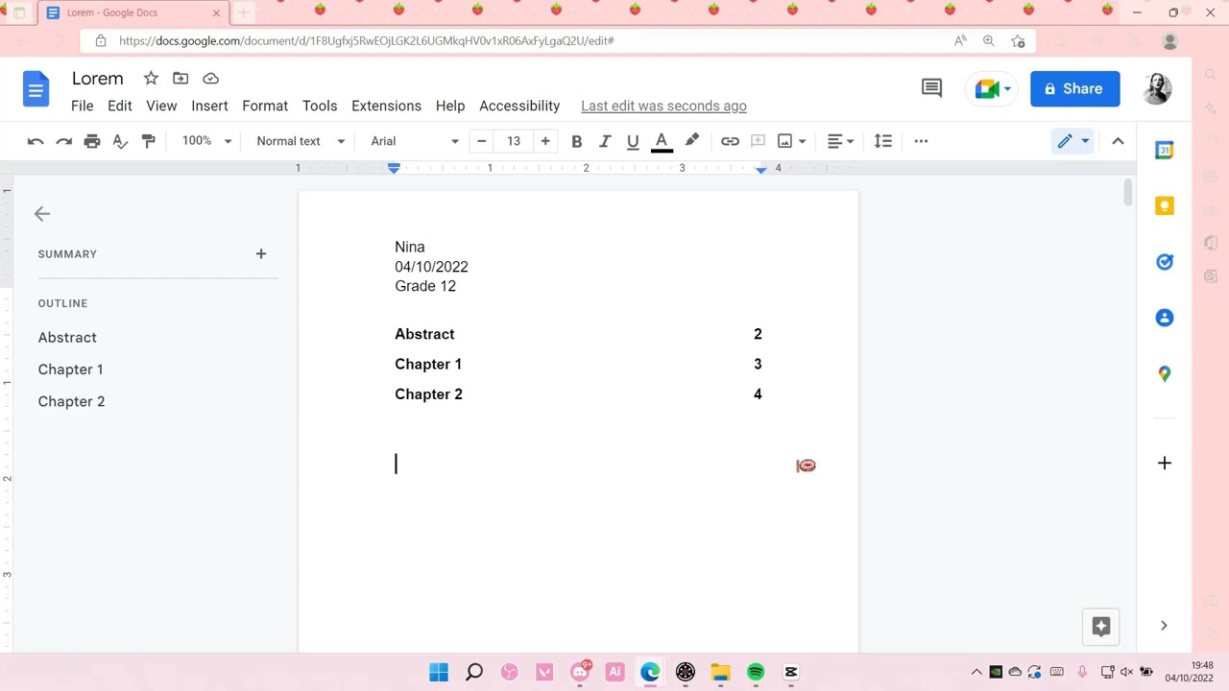Open the Extensions menu

tap(386, 106)
